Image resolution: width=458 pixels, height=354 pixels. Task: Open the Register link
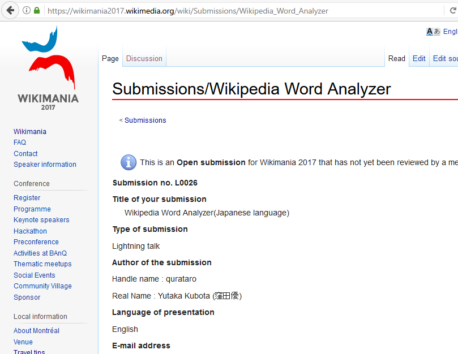27,198
